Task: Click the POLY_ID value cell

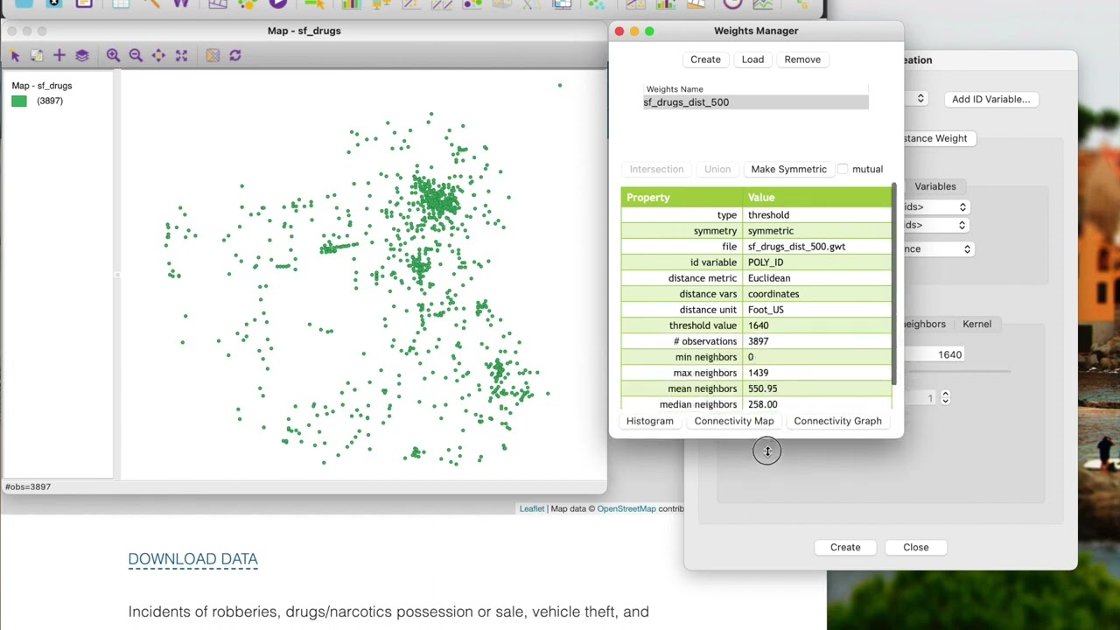Action: [817, 262]
